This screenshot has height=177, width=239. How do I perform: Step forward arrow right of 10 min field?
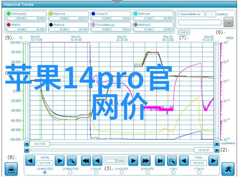point(133,160)
